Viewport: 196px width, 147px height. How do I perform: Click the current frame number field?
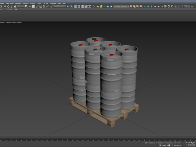(x=192, y=145)
